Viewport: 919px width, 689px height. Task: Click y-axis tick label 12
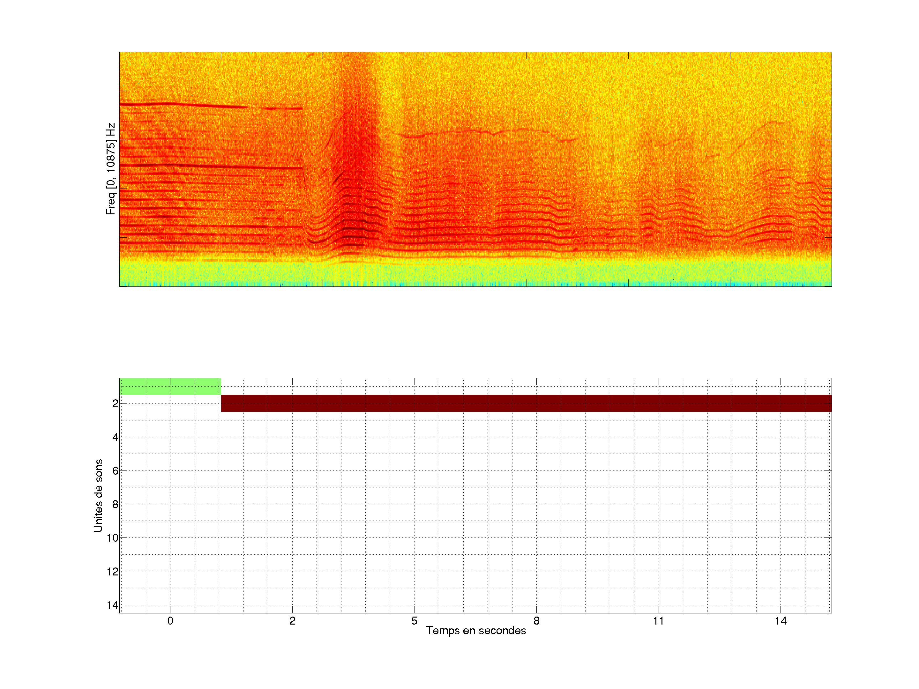click(113, 572)
